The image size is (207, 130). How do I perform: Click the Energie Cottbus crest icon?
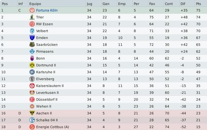click(32, 127)
